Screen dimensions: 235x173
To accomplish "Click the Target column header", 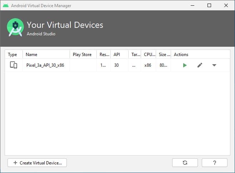I will [x=135, y=55].
